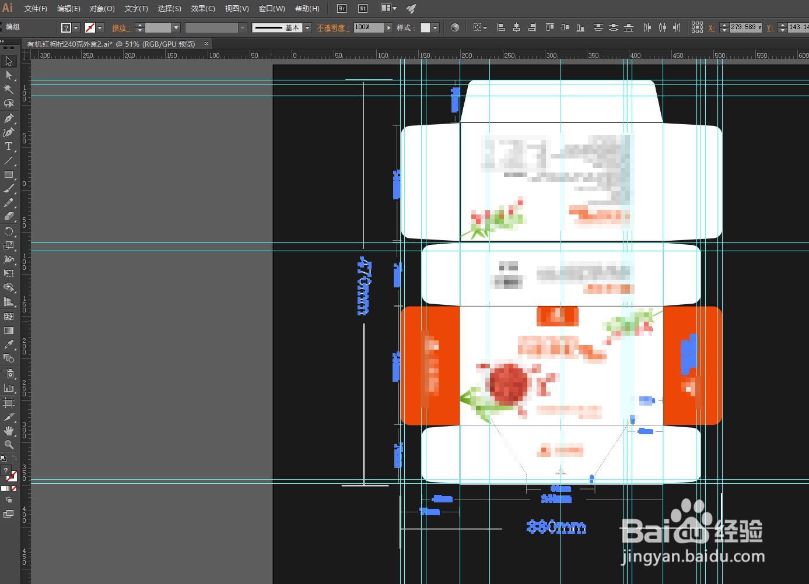Open the 文字(T) menu
The width and height of the screenshot is (809, 584).
click(x=136, y=9)
